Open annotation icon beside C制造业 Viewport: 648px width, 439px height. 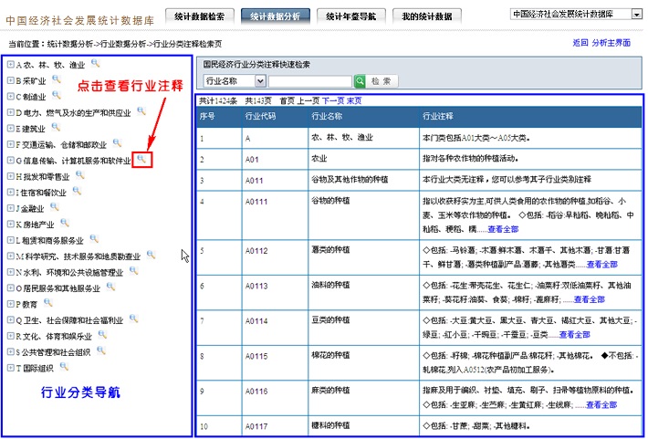pos(57,96)
